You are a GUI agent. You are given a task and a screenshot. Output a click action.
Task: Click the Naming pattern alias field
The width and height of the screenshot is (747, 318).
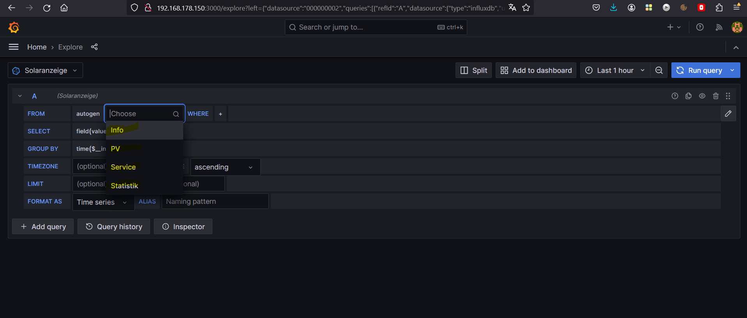click(x=215, y=201)
